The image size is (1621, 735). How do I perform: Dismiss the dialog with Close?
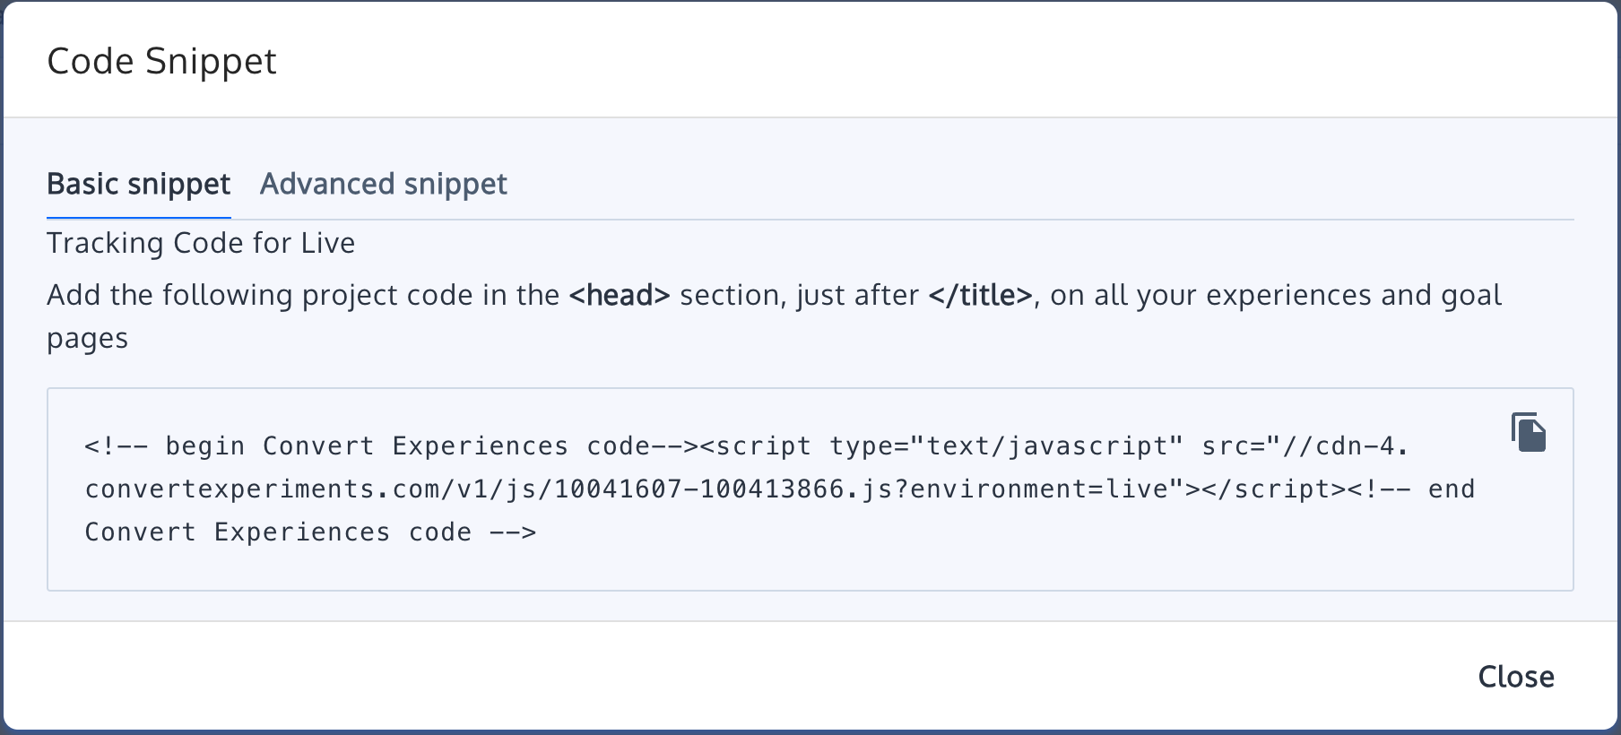(x=1515, y=677)
